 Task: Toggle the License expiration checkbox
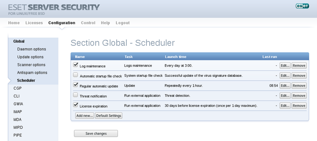coord(76,105)
